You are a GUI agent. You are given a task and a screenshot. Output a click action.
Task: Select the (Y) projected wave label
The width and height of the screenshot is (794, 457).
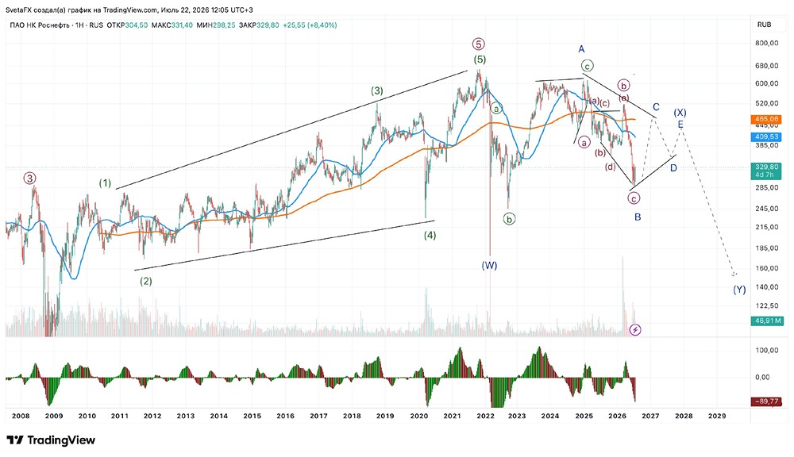(x=739, y=290)
